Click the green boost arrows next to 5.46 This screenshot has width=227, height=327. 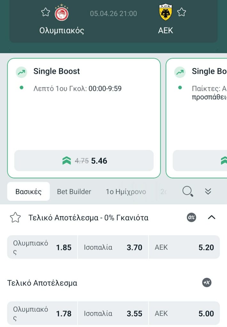pos(66,161)
